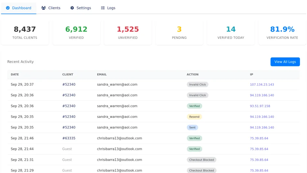Click Guest in the Sep 28, 21:31 row

tap(67, 160)
